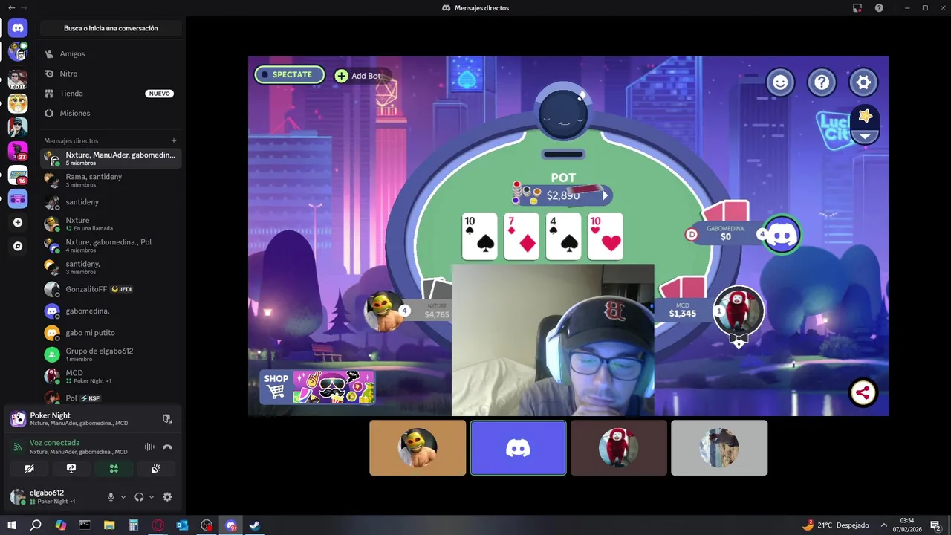Screen dimensions: 951x535
Task: Toggle the SPECTATE mode button
Action: pos(290,75)
